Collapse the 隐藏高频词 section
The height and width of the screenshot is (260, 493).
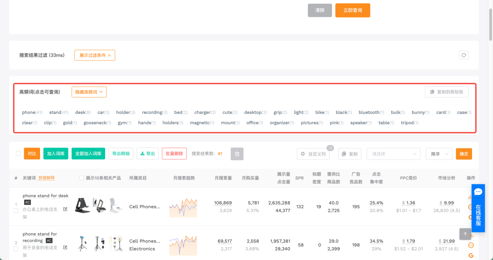[x=89, y=92]
